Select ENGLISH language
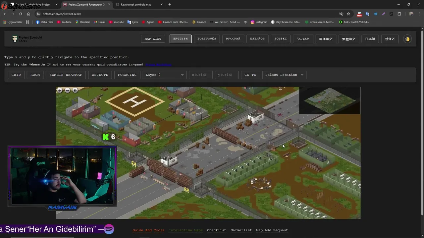 coord(181,39)
